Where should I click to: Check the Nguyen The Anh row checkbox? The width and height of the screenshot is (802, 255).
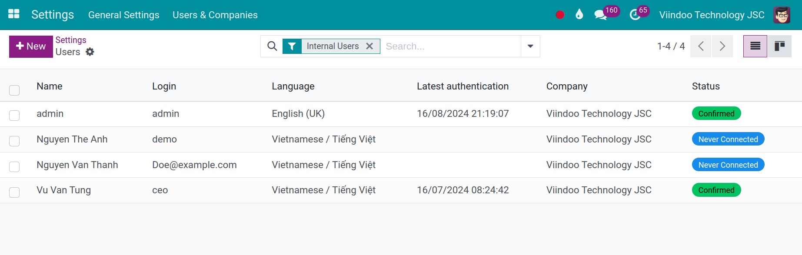(x=14, y=141)
